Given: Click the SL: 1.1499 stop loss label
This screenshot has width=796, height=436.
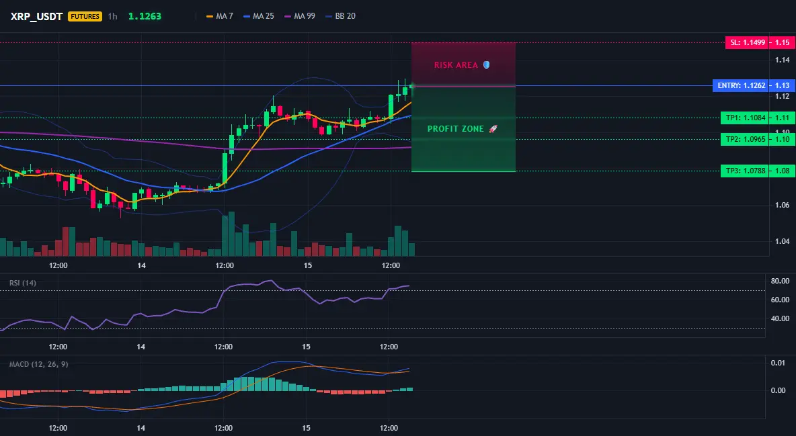Looking at the screenshot, I should click(x=747, y=42).
